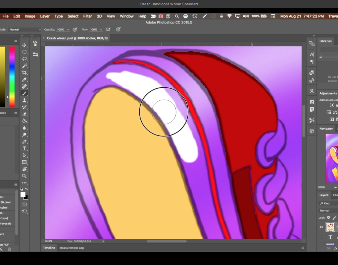The image size is (338, 265).
Task: Select the Timeline tab
Action: coord(49,248)
